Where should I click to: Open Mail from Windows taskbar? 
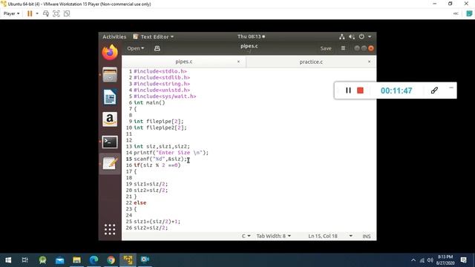pyautogui.click(x=59, y=260)
